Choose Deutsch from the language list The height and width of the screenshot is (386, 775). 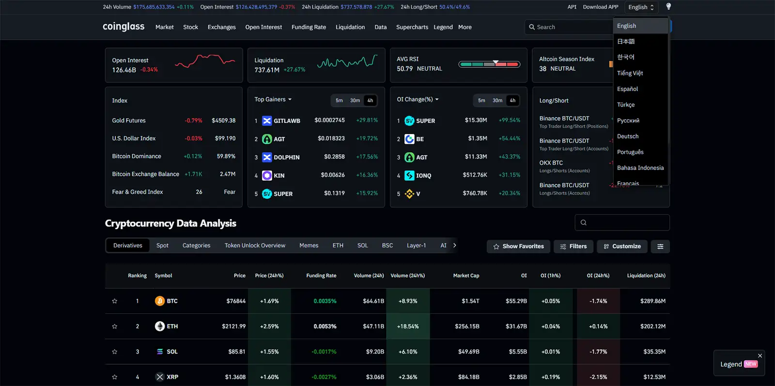(x=641, y=137)
